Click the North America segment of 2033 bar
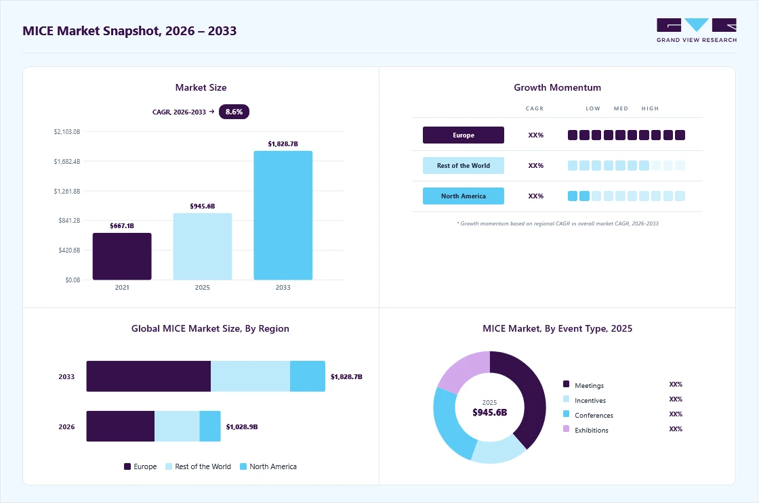Viewport: 759px width, 503px height. (x=308, y=376)
